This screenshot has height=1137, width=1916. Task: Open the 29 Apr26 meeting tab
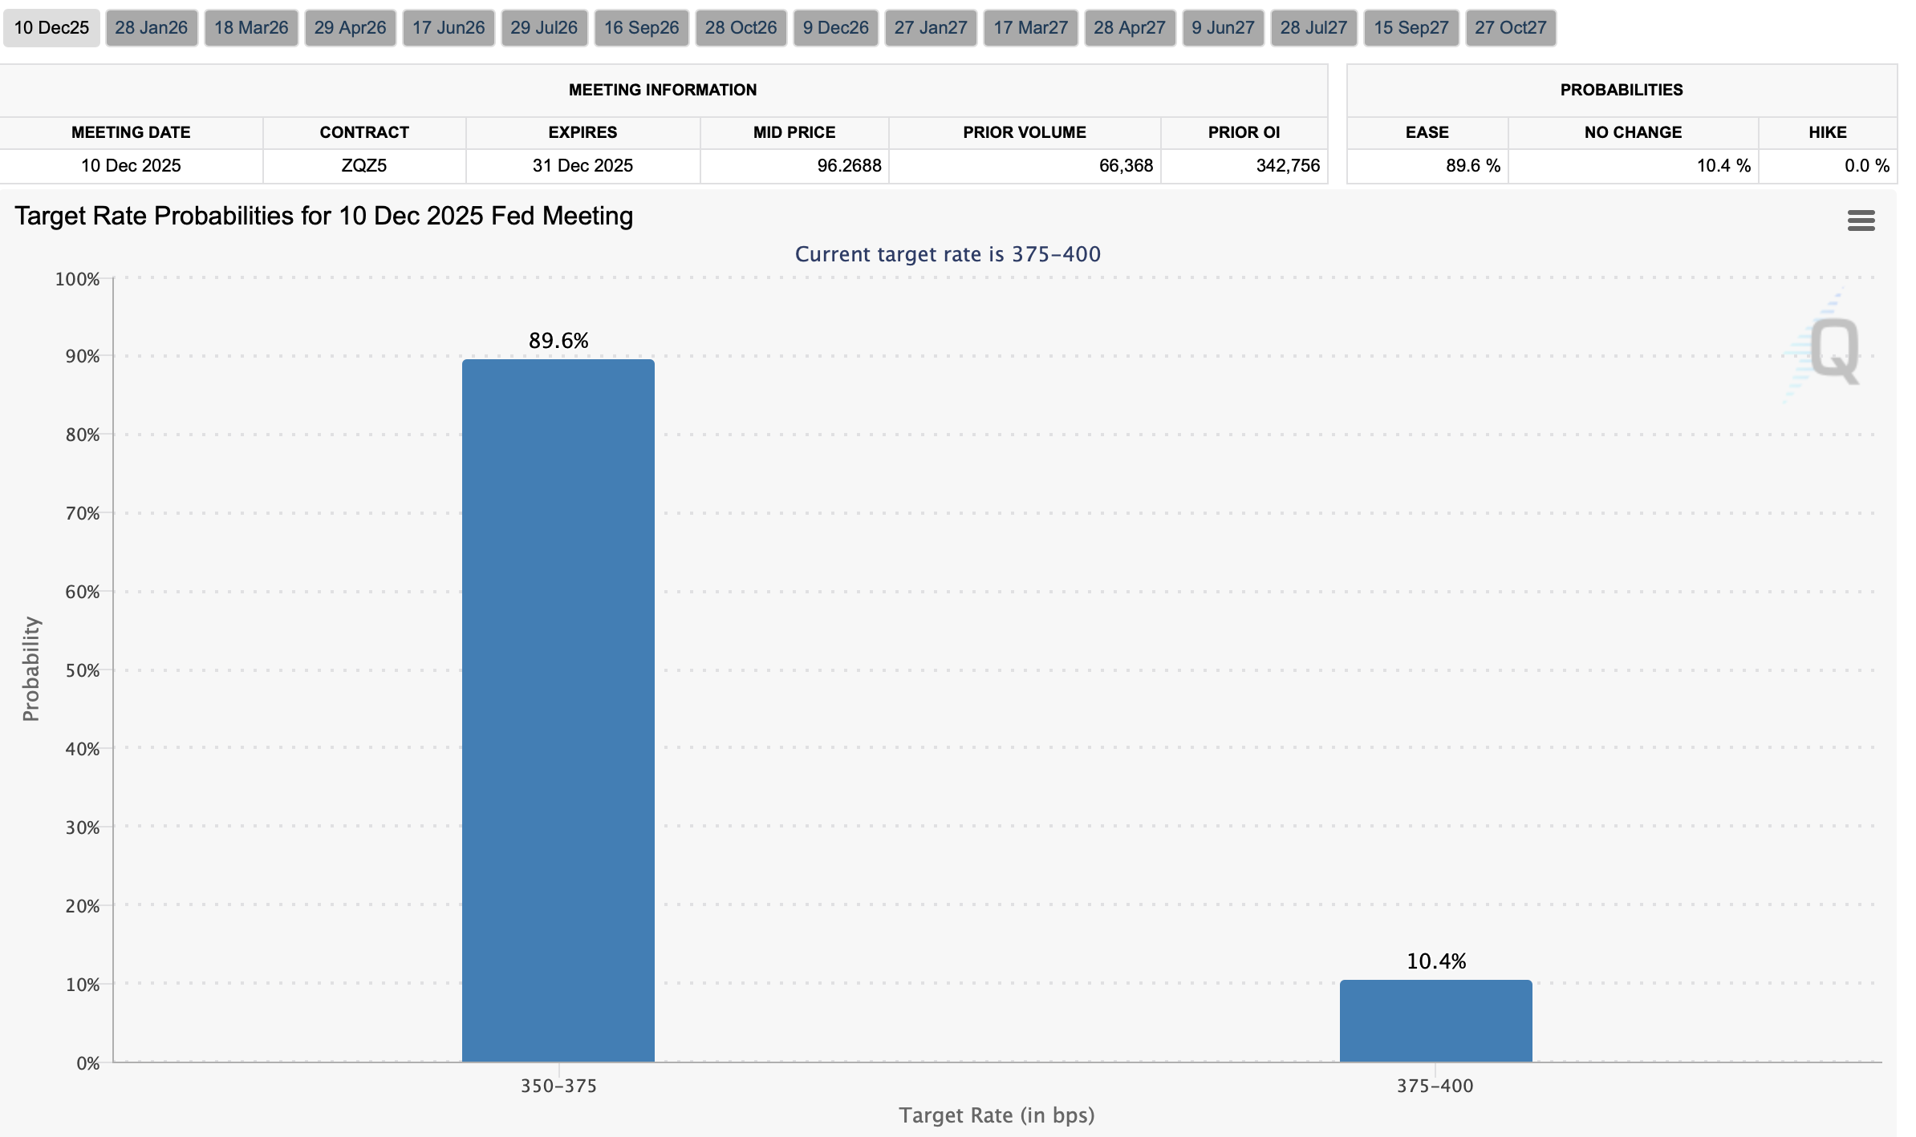(x=350, y=28)
